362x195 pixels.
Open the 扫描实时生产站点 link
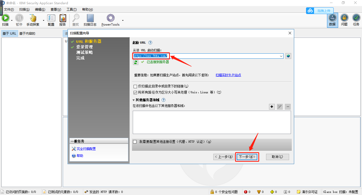(228, 75)
